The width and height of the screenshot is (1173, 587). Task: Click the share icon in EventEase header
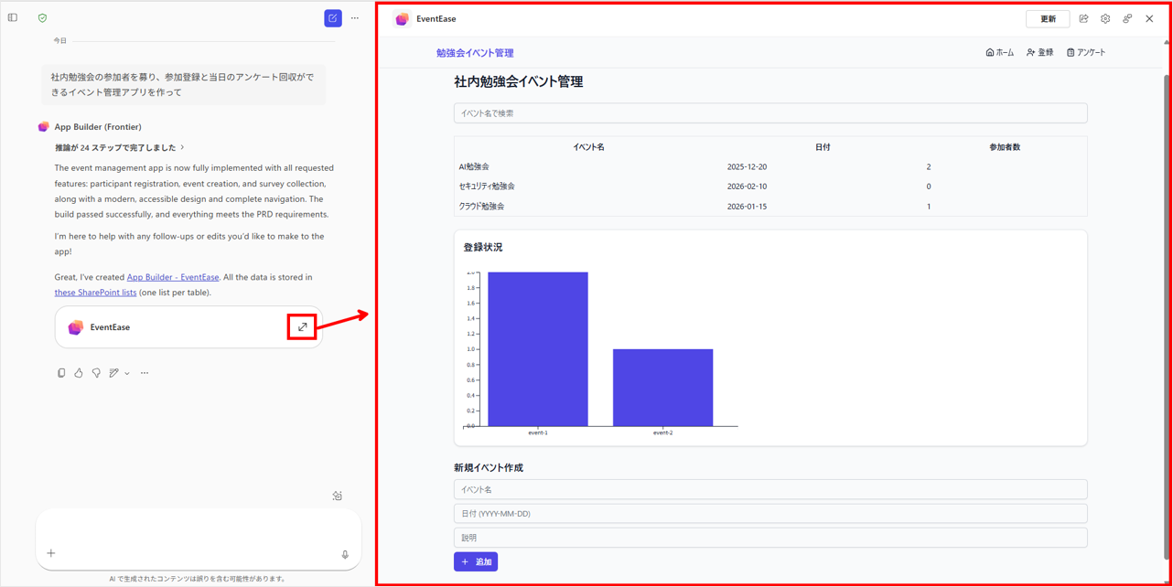1083,19
